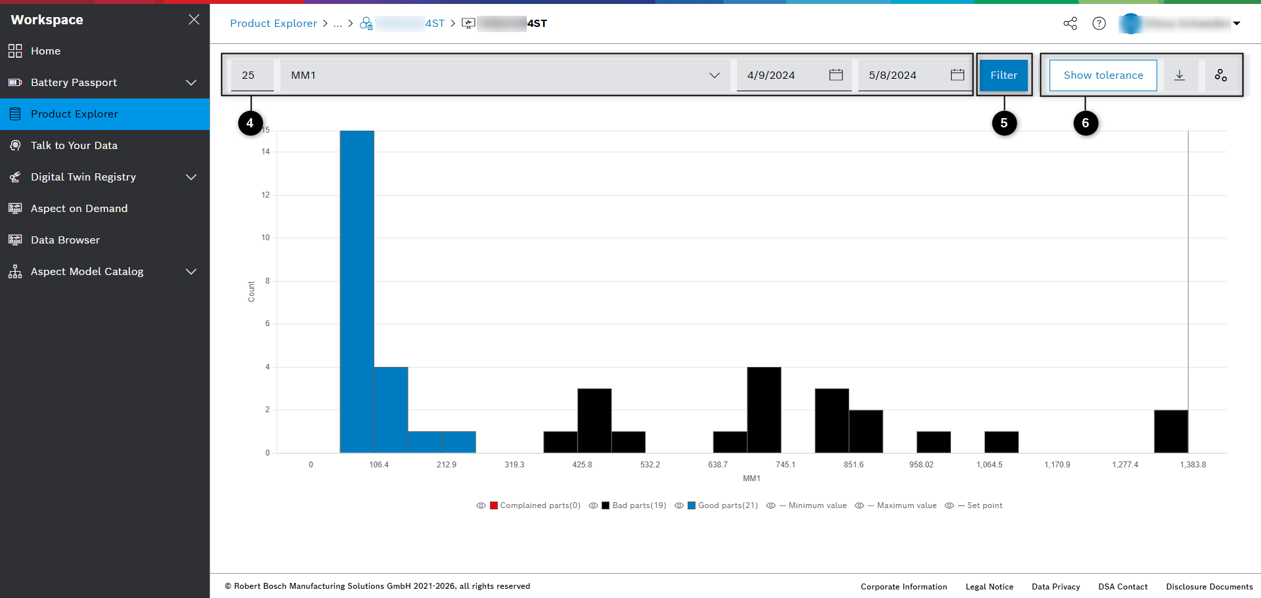The image size is (1261, 598).
Task: Open Data Browser in sidebar
Action: click(x=105, y=240)
